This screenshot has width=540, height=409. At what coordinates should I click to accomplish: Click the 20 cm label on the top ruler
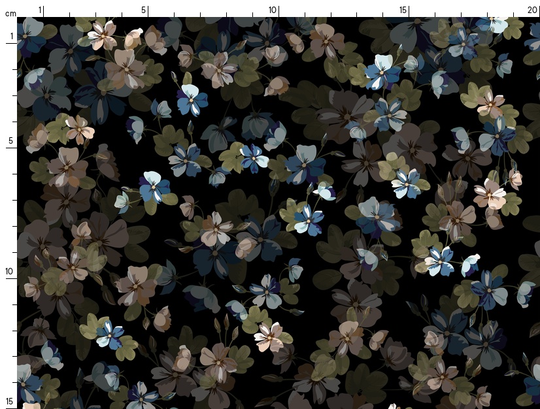click(532, 10)
